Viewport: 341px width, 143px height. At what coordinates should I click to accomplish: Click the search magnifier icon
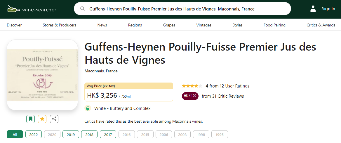coord(83,9)
